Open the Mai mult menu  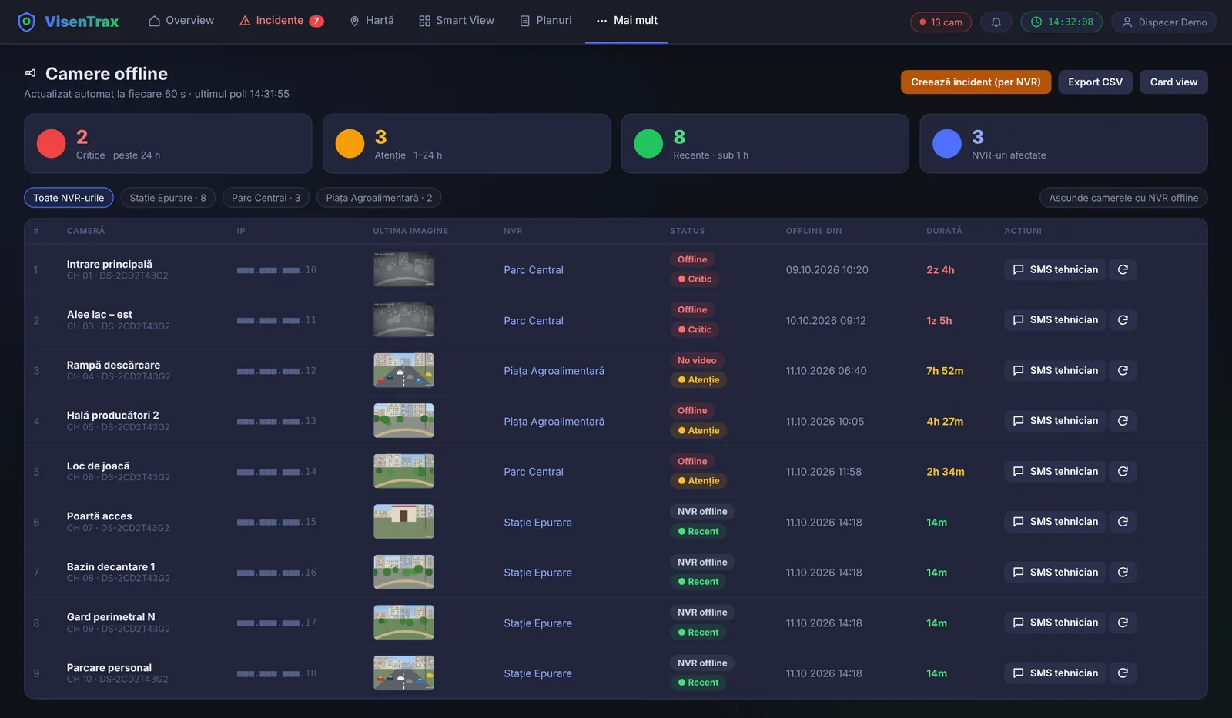coord(627,21)
